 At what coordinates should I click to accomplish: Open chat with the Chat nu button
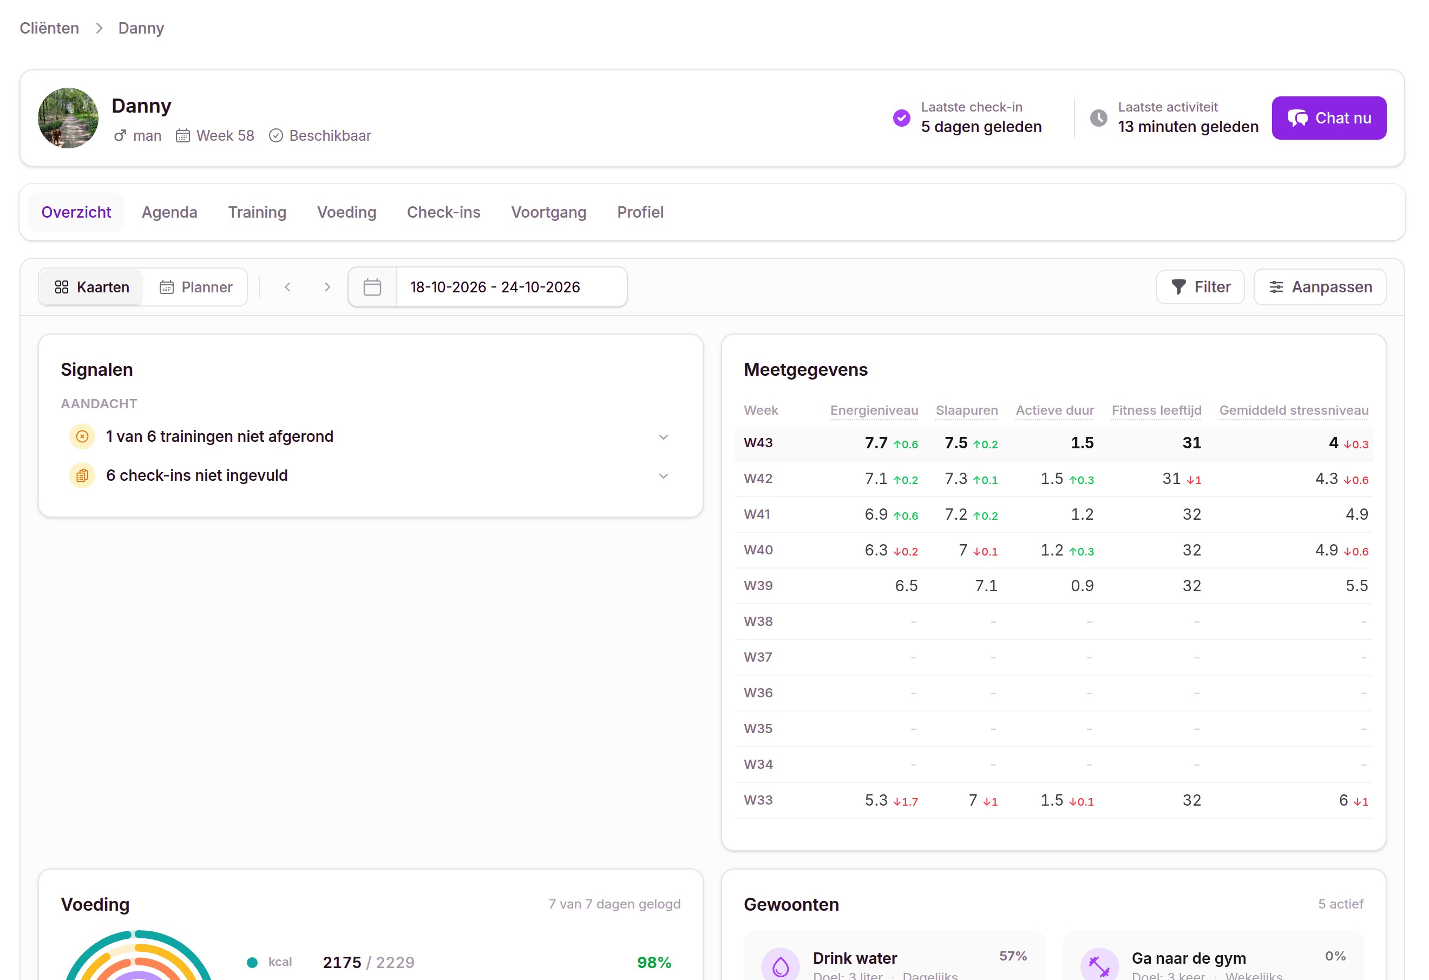[x=1328, y=118]
